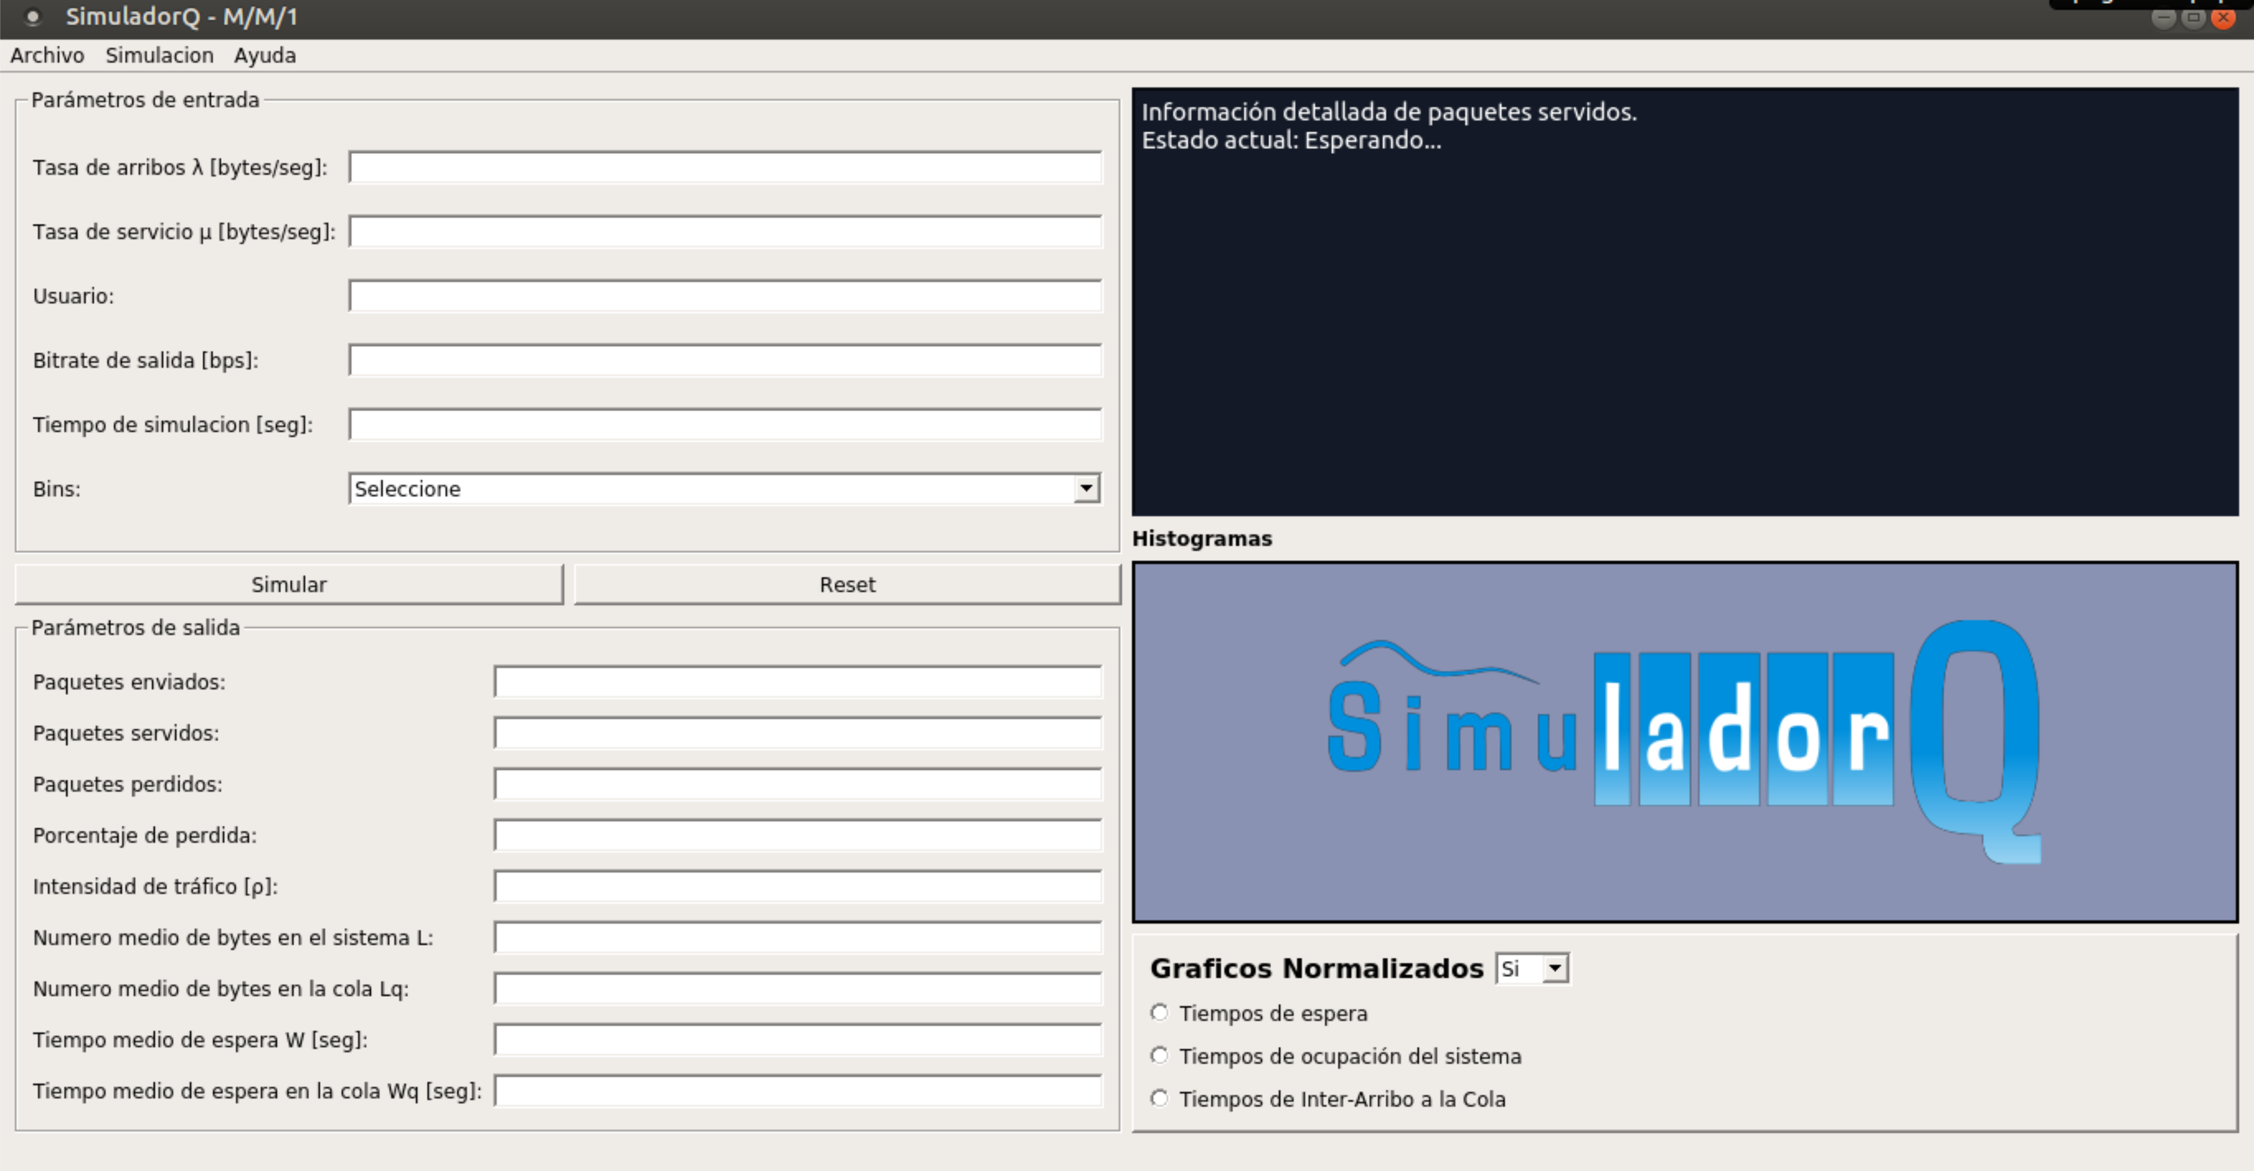Click the Tiempo de simulacion input field
The image size is (2254, 1171).
tap(725, 425)
